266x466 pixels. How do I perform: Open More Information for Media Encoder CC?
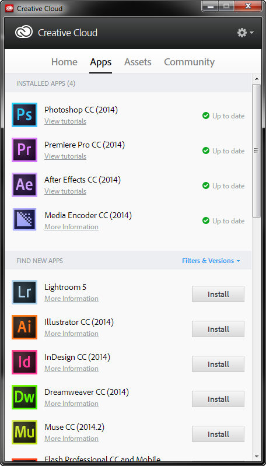tap(71, 227)
